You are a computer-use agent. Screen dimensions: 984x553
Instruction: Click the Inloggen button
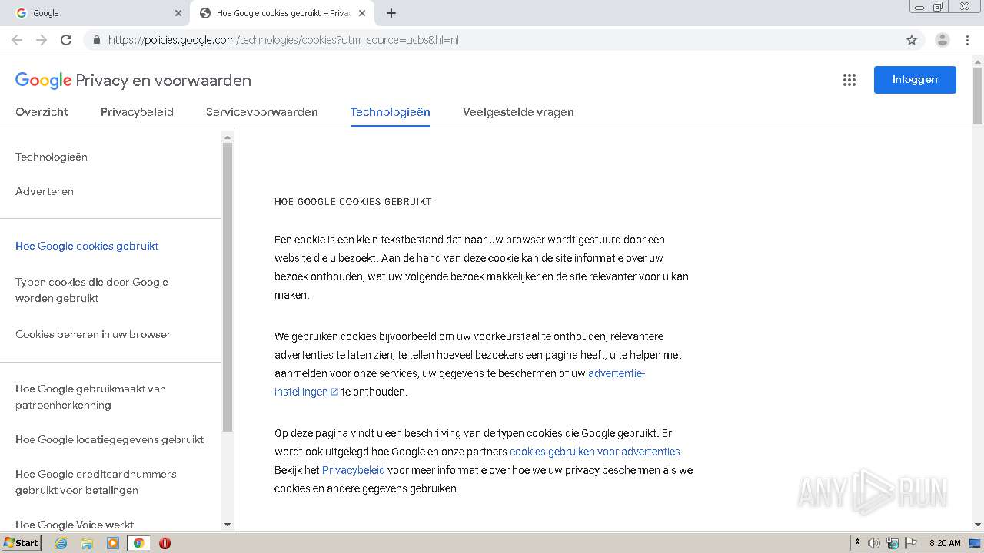click(915, 80)
